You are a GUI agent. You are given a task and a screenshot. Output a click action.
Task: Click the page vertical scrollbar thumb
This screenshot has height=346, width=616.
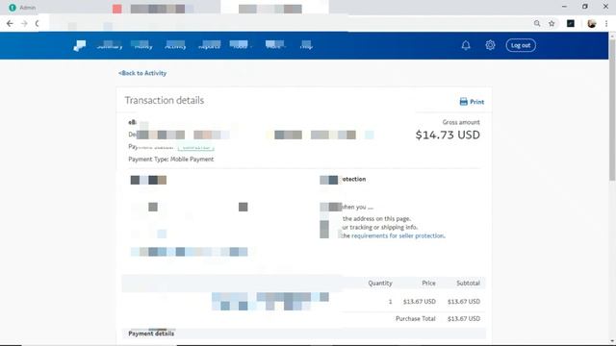click(612, 110)
